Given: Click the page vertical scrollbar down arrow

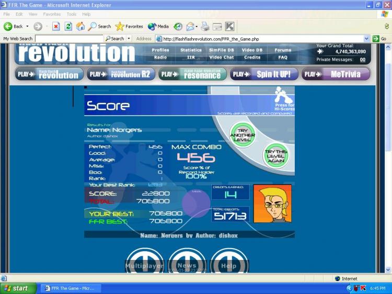Looking at the screenshot, I should [x=388, y=270].
